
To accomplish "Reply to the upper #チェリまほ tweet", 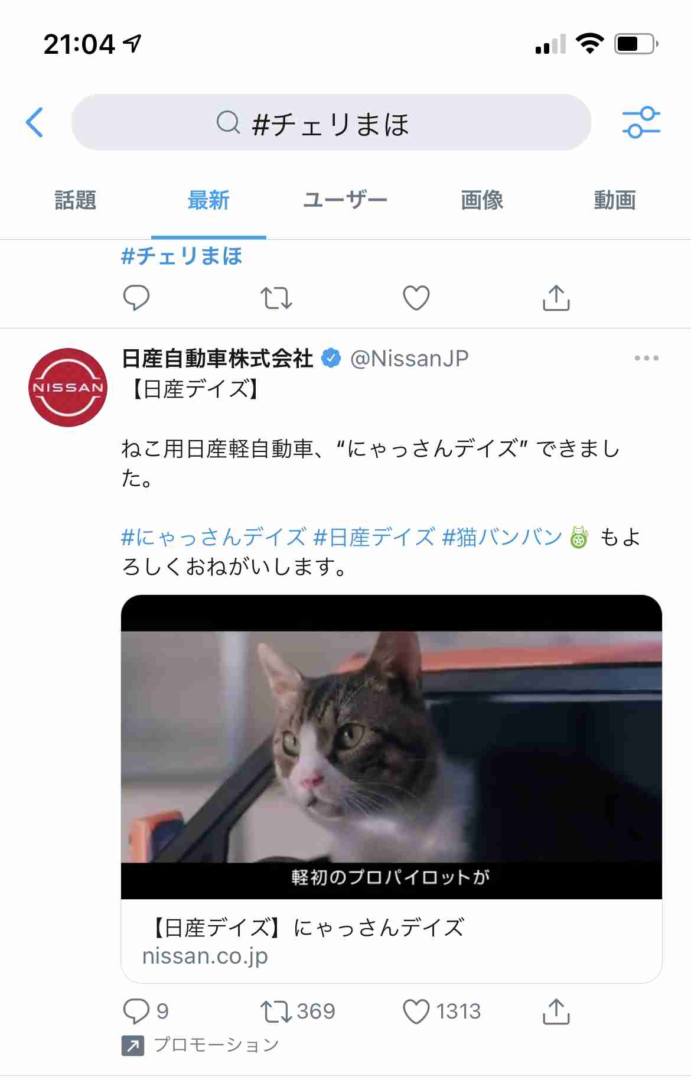I will (x=136, y=298).
